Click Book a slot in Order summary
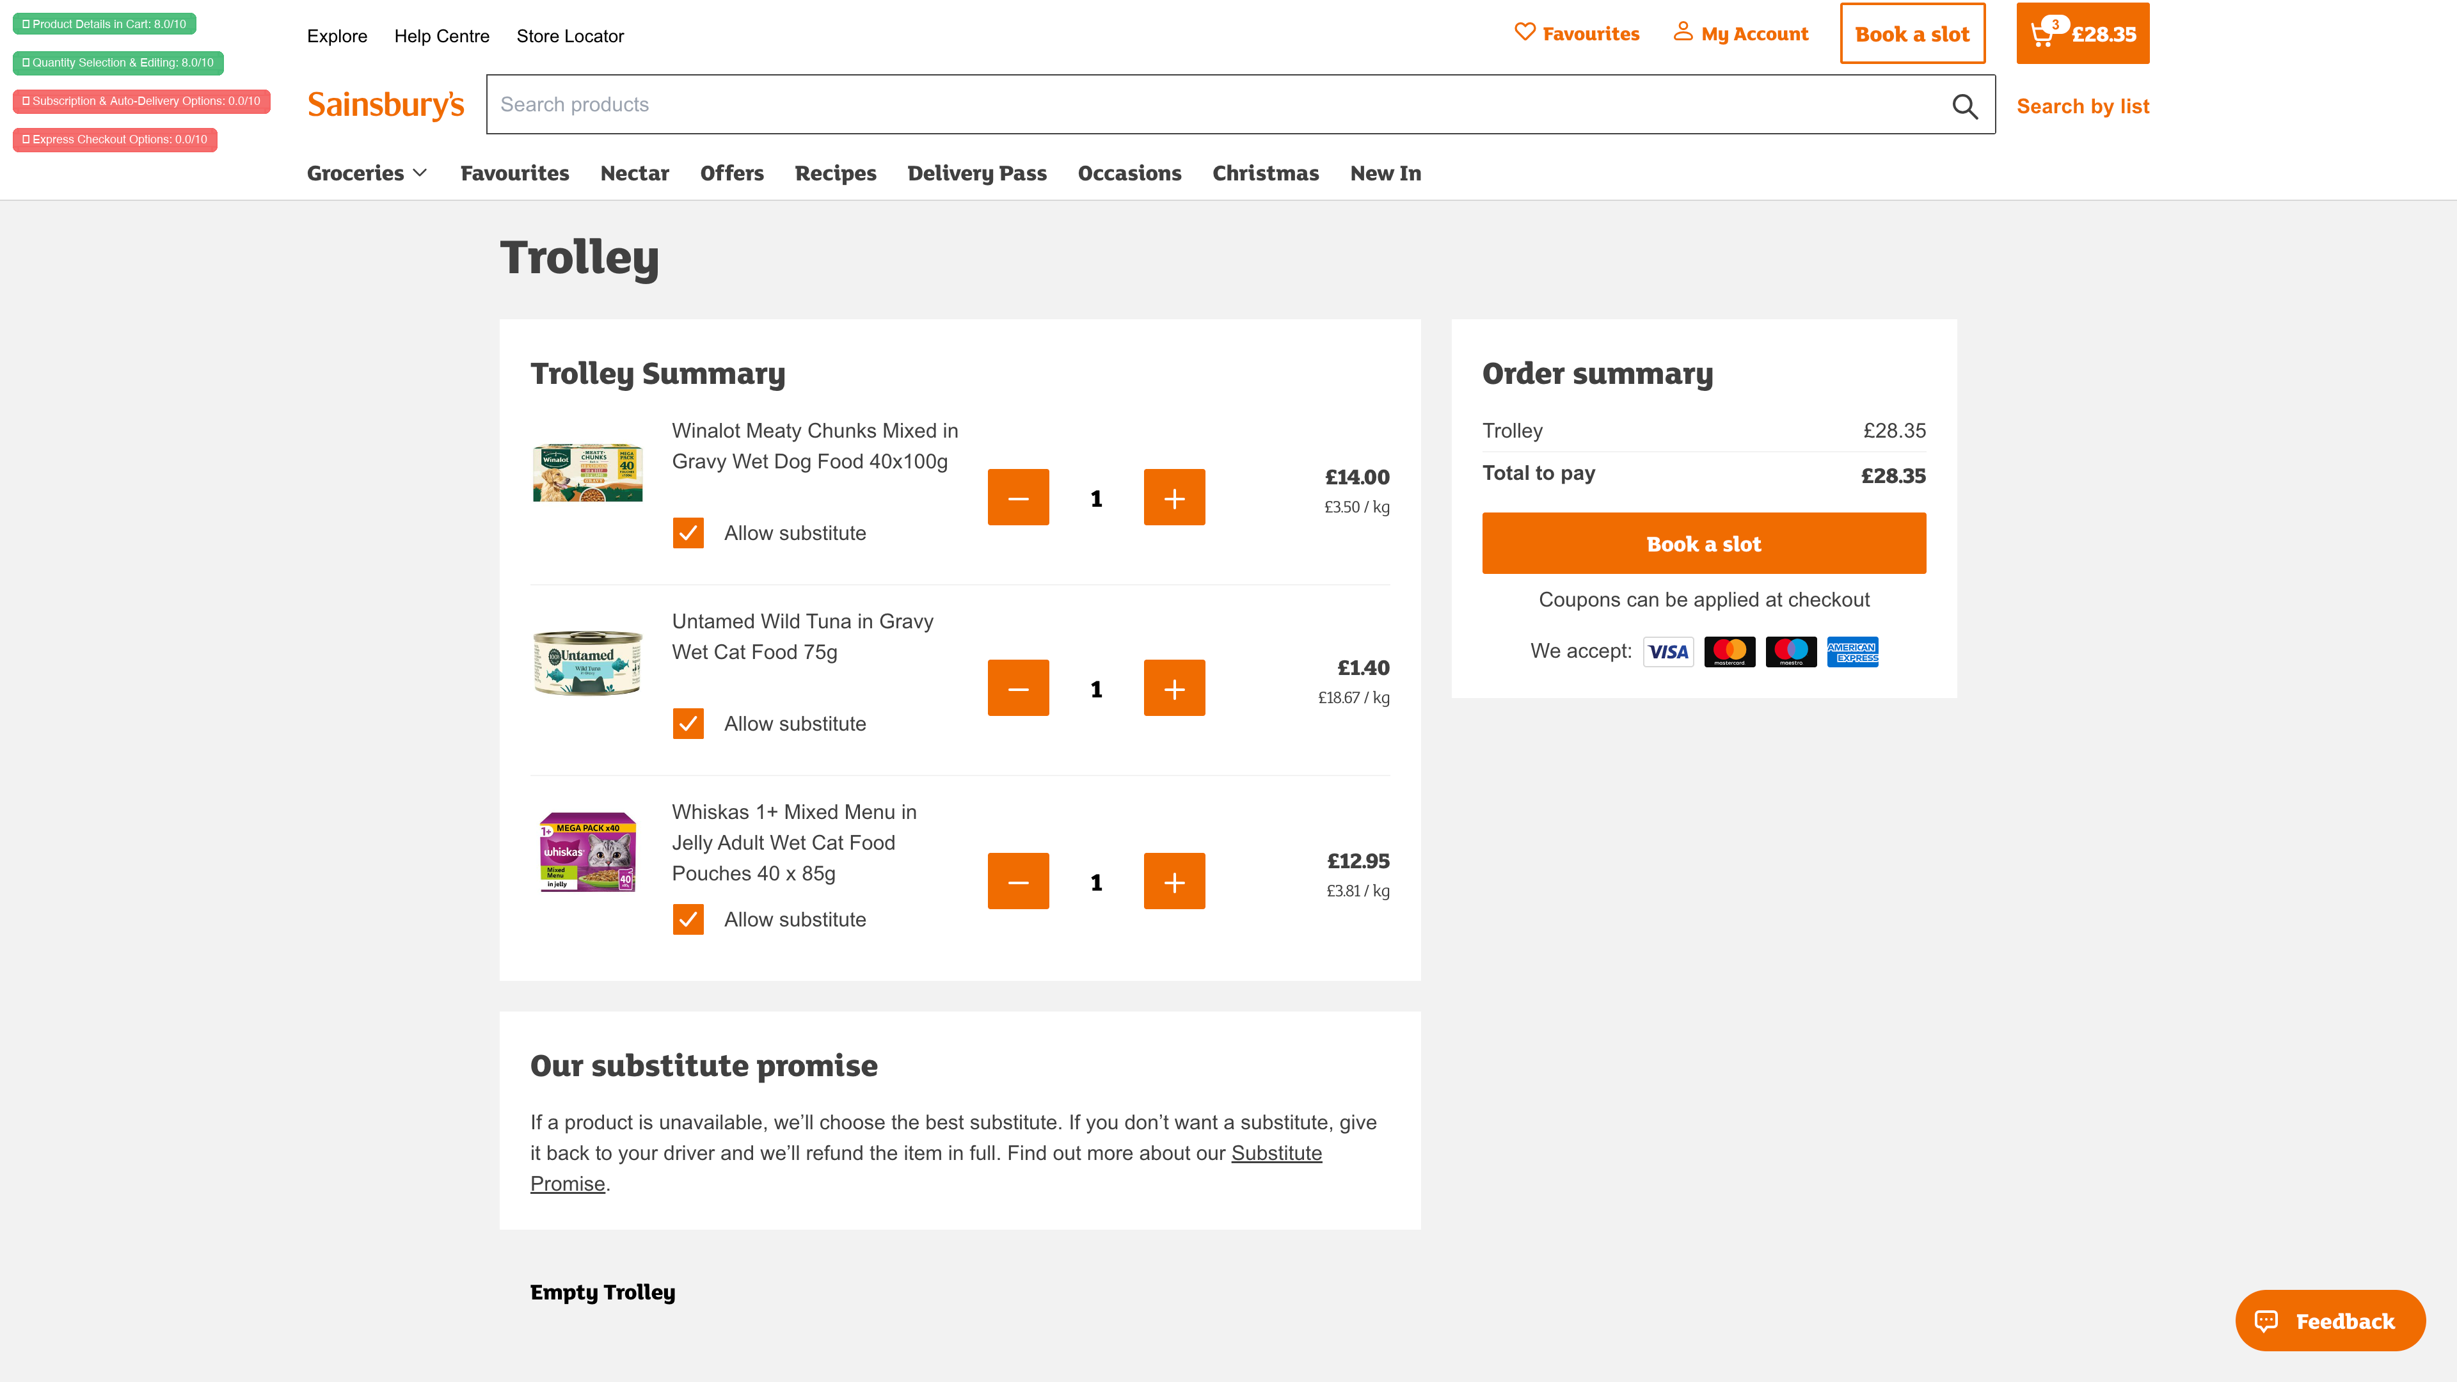 (x=1703, y=544)
